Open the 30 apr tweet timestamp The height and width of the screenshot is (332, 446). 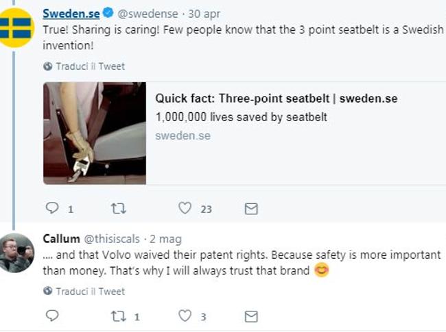[203, 14]
